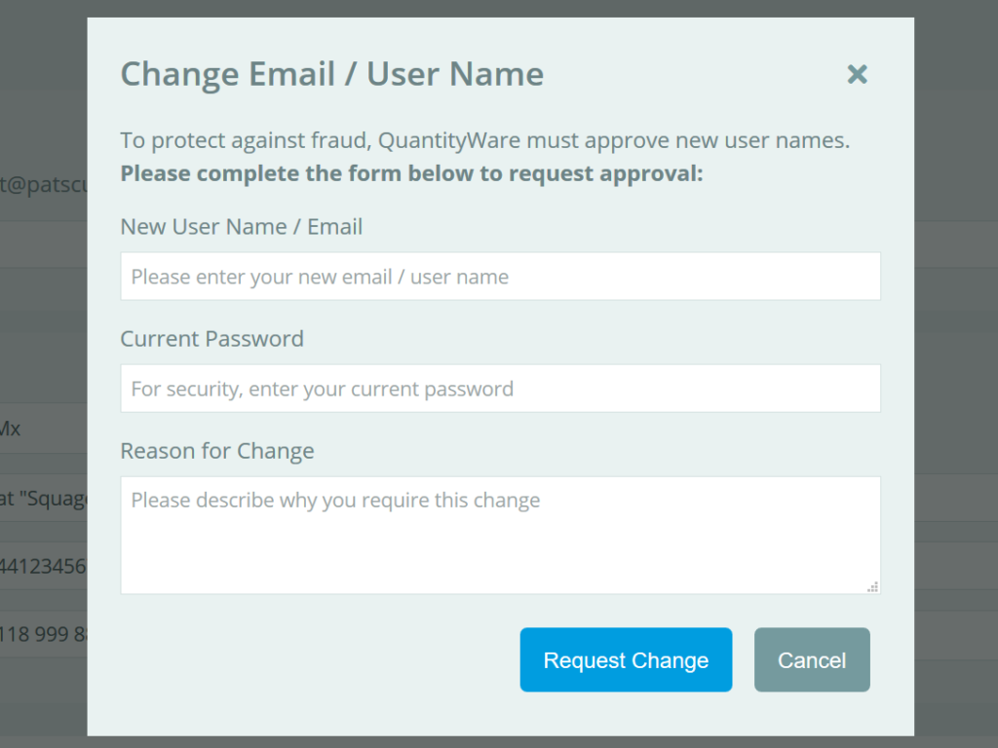Click the 'To protect against fraud' sentence
Viewport: 998px width, 748px height.
coord(485,140)
